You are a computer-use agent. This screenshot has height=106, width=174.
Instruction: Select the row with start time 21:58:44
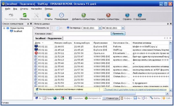click(101, 76)
